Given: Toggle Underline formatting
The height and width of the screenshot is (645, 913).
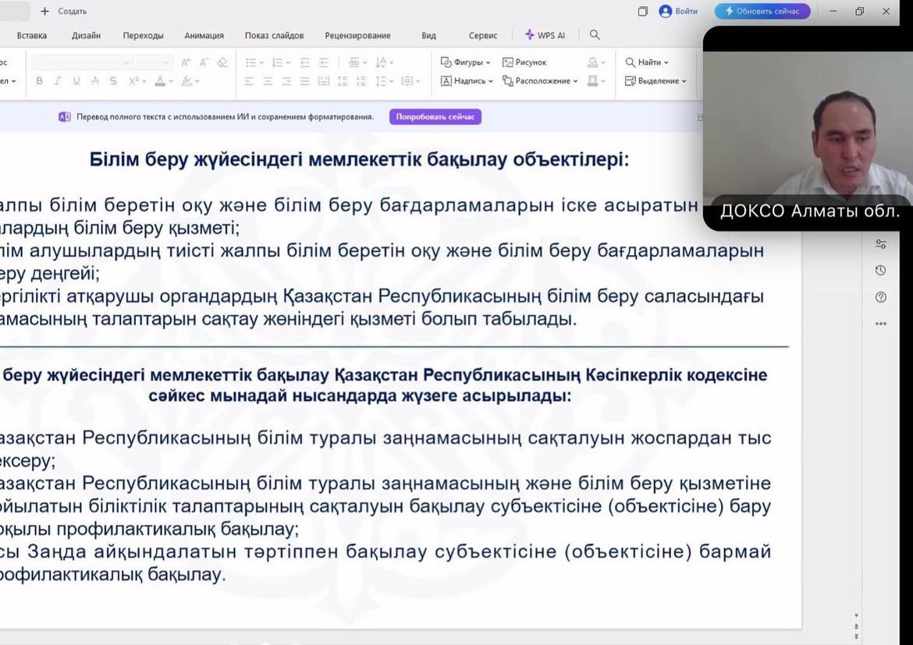Looking at the screenshot, I should (76, 81).
